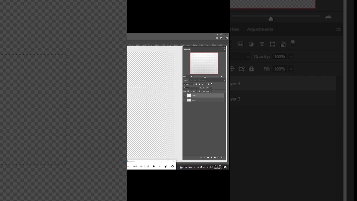Toggle prevent artboard auto-nesting lock
The height and width of the screenshot is (201, 357).
197,91
